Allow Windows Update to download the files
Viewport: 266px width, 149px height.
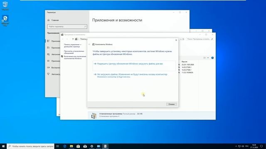click(134, 65)
